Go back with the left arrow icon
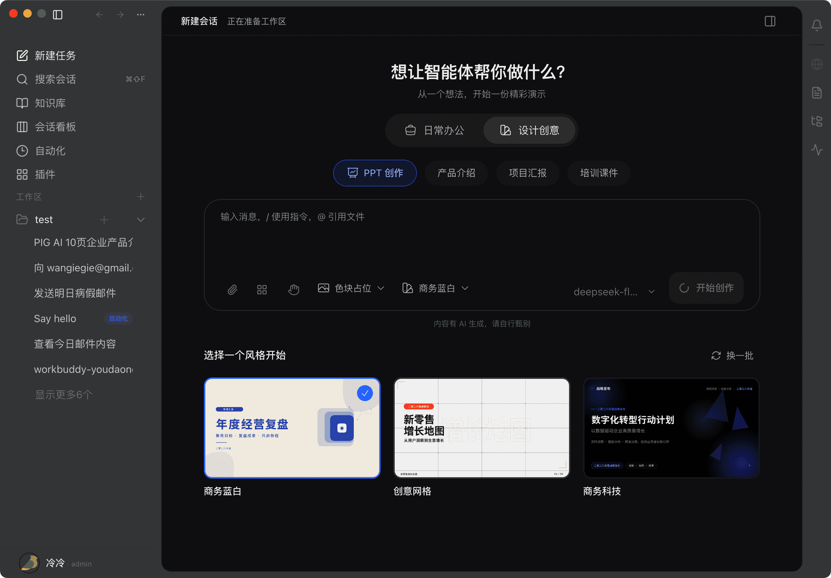831x578 pixels. [x=100, y=14]
